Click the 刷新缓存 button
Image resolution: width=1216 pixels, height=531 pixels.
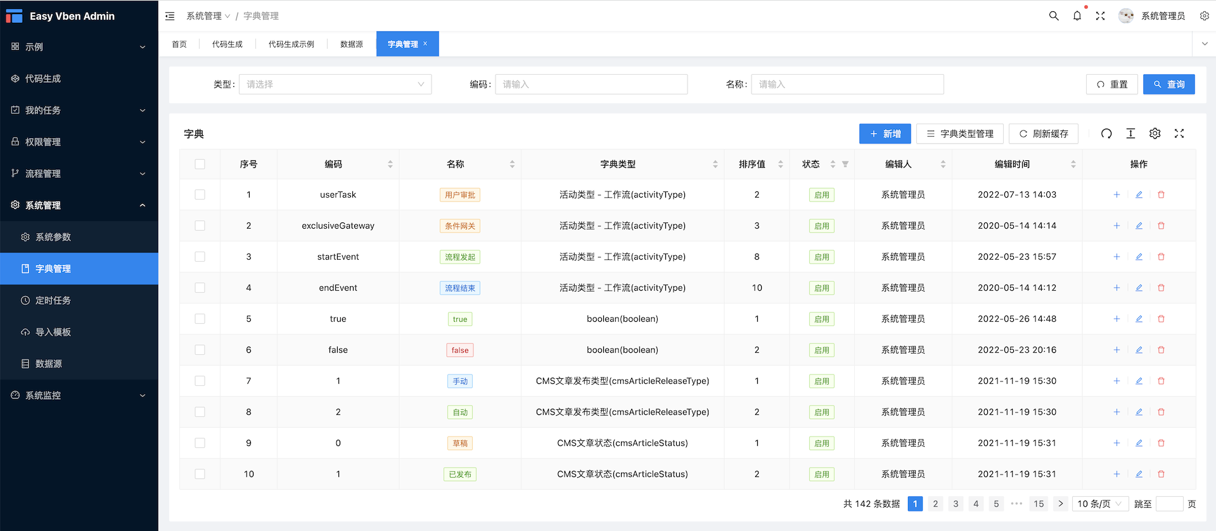[x=1044, y=134]
